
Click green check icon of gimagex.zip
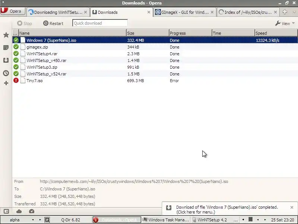click(x=16, y=47)
